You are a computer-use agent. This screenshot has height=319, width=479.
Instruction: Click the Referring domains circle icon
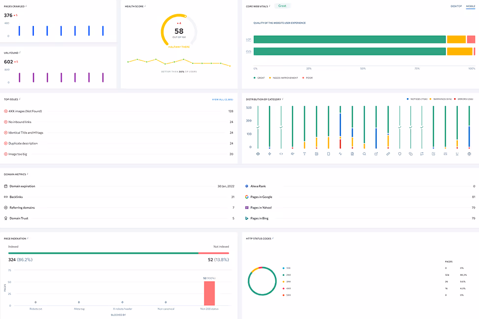pyautogui.click(x=6, y=208)
